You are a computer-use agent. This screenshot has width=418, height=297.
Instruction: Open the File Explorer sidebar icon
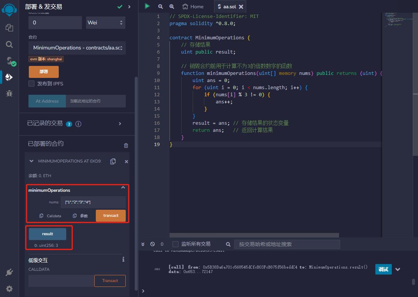(9, 28)
